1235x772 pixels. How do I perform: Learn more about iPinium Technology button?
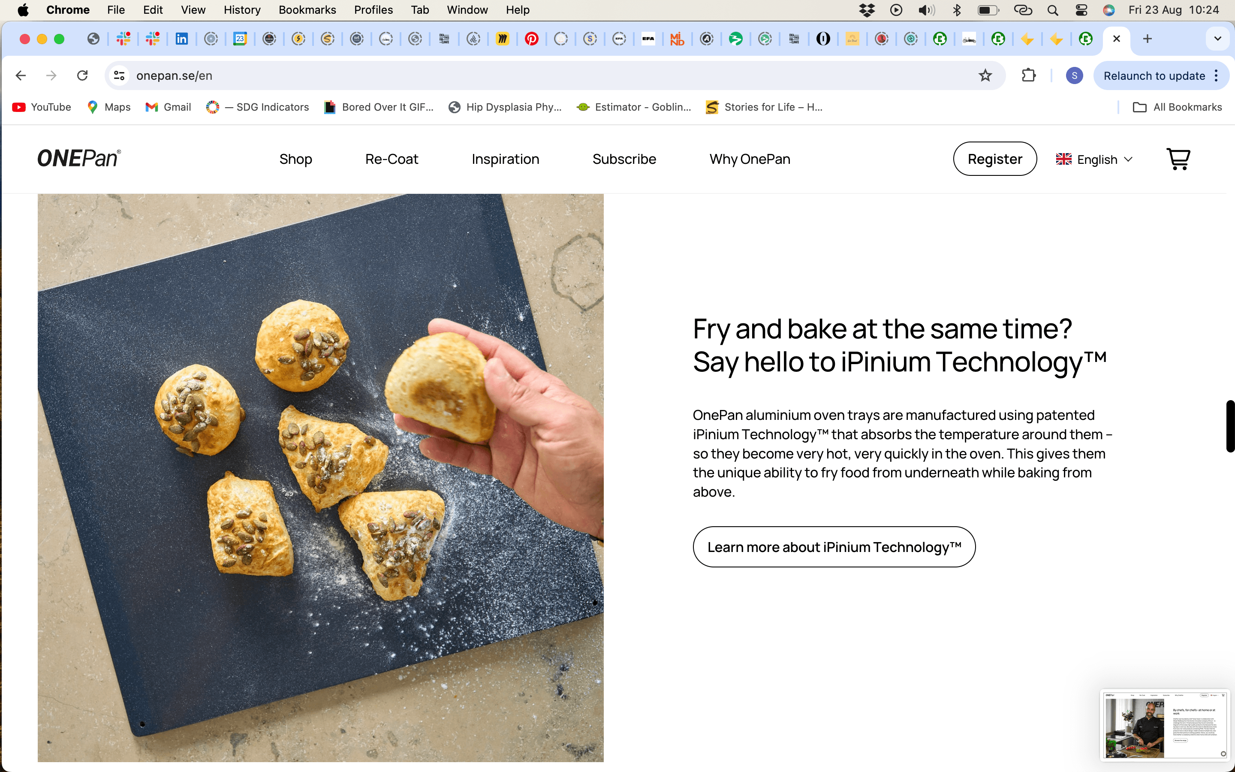tap(834, 547)
